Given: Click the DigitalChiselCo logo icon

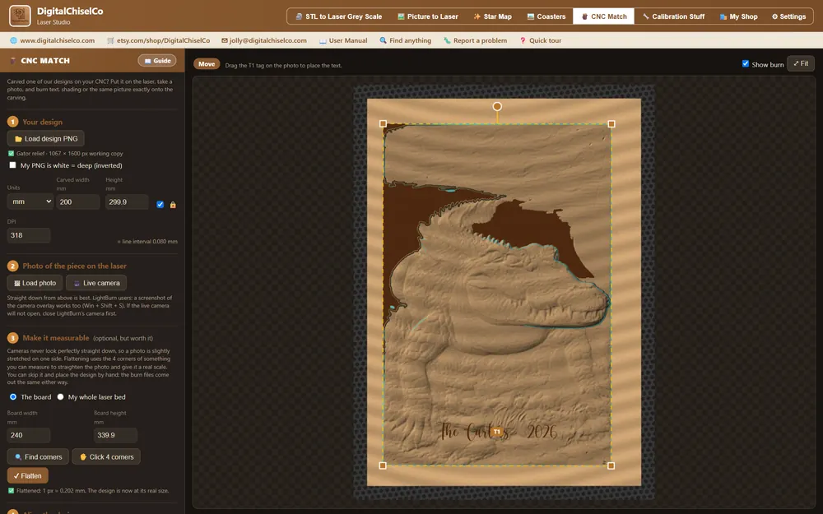Looking at the screenshot, I should click(20, 16).
